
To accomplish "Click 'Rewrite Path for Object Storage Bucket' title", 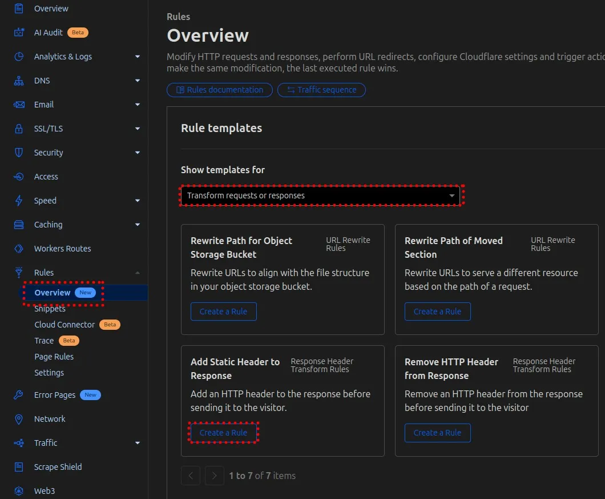I will pos(241,247).
